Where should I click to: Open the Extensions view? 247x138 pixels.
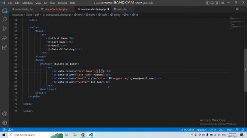5,47
